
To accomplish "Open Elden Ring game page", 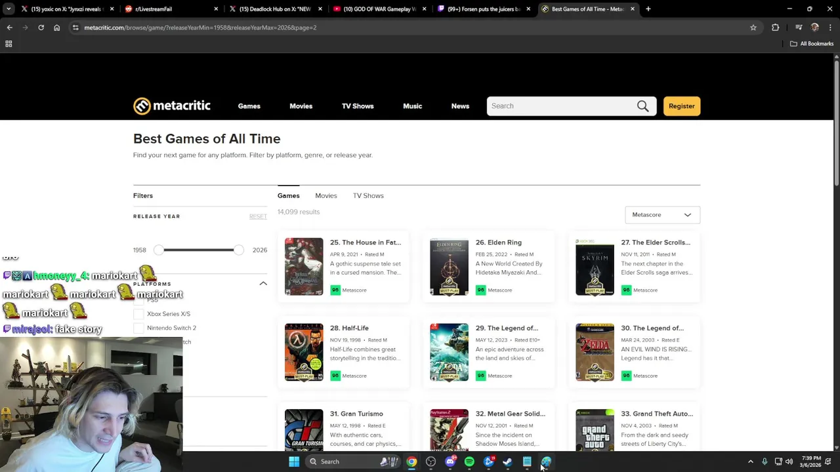I will point(499,243).
